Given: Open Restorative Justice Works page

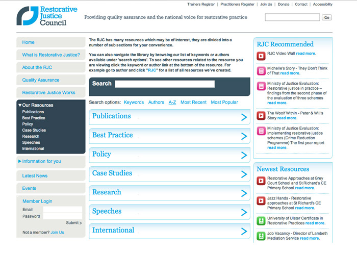Looking at the screenshot, I should 51,92.
